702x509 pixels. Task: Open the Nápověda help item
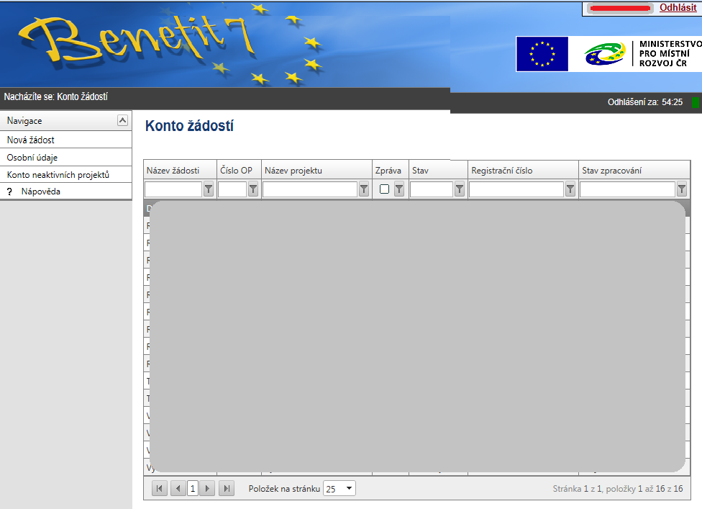[x=66, y=192]
